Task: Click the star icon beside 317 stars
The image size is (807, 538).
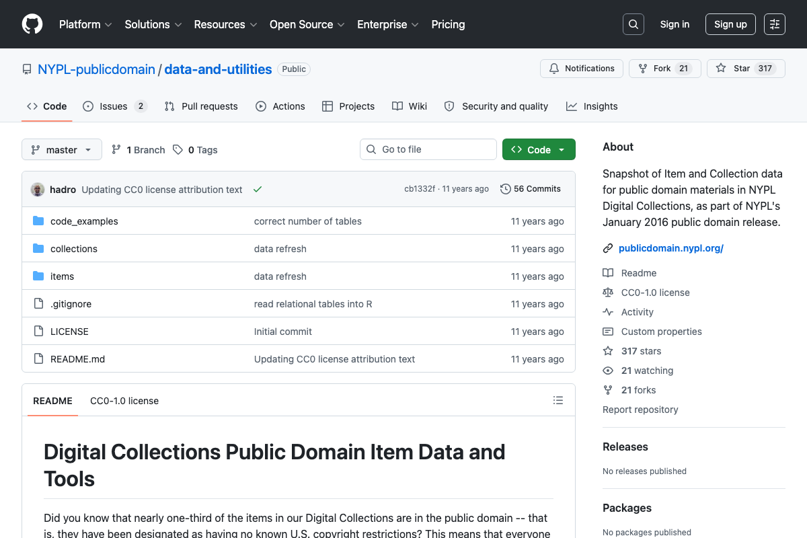Action: tap(608, 351)
